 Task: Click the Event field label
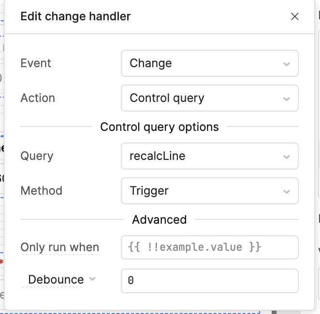[36, 63]
